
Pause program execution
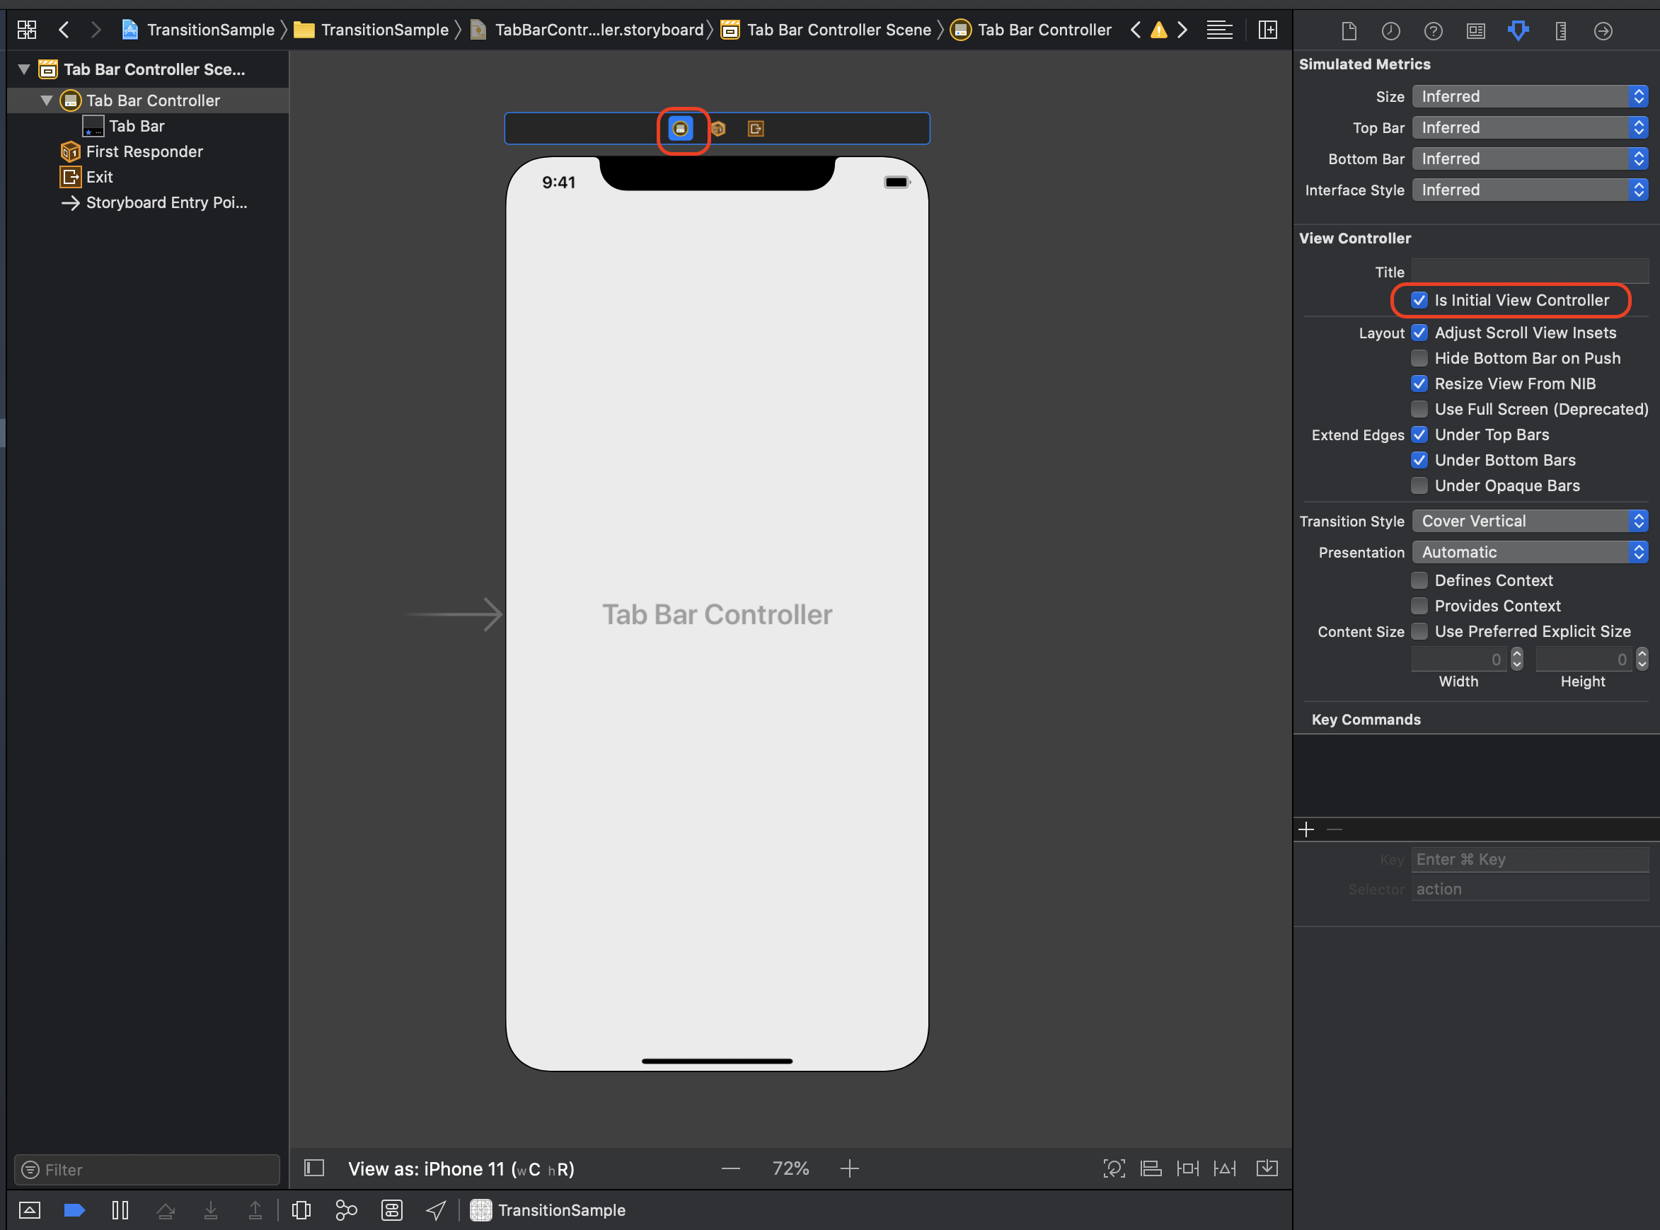point(120,1210)
